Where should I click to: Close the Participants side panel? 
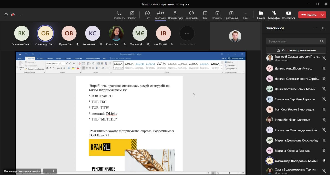click(323, 28)
